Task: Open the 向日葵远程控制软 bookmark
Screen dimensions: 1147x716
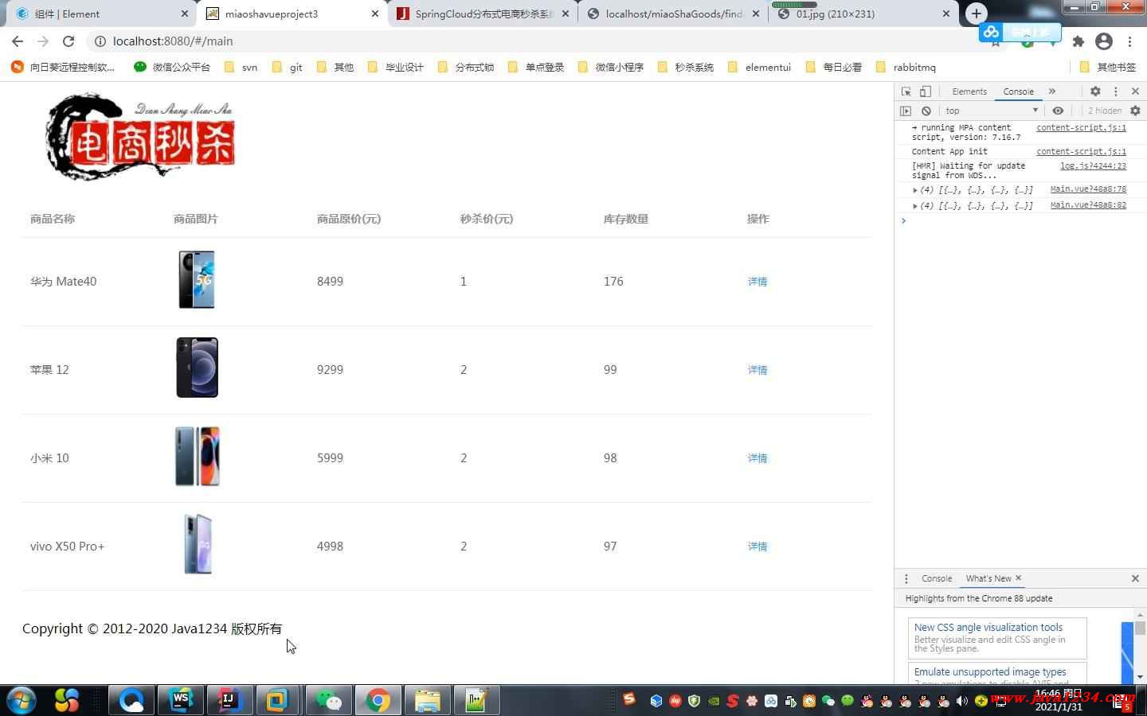Action: point(63,67)
